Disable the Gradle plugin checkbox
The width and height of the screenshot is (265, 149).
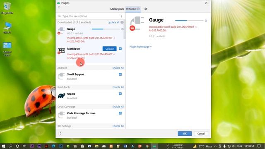tap(120, 94)
